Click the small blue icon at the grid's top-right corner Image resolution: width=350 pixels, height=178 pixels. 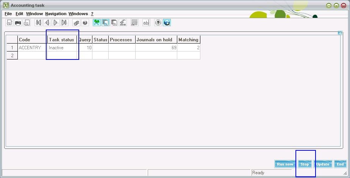[x=340, y=33]
